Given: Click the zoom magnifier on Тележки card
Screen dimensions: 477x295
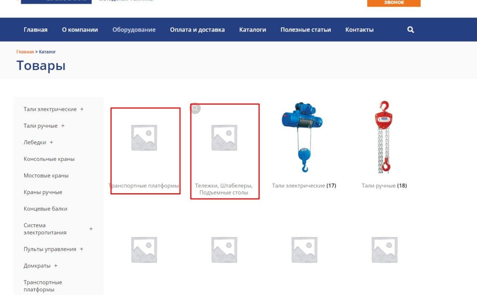Looking at the screenshot, I should (195, 108).
